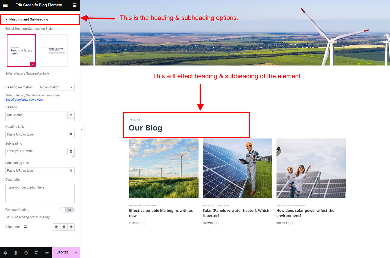Choose the second heading style thumbnail

(x=53, y=51)
